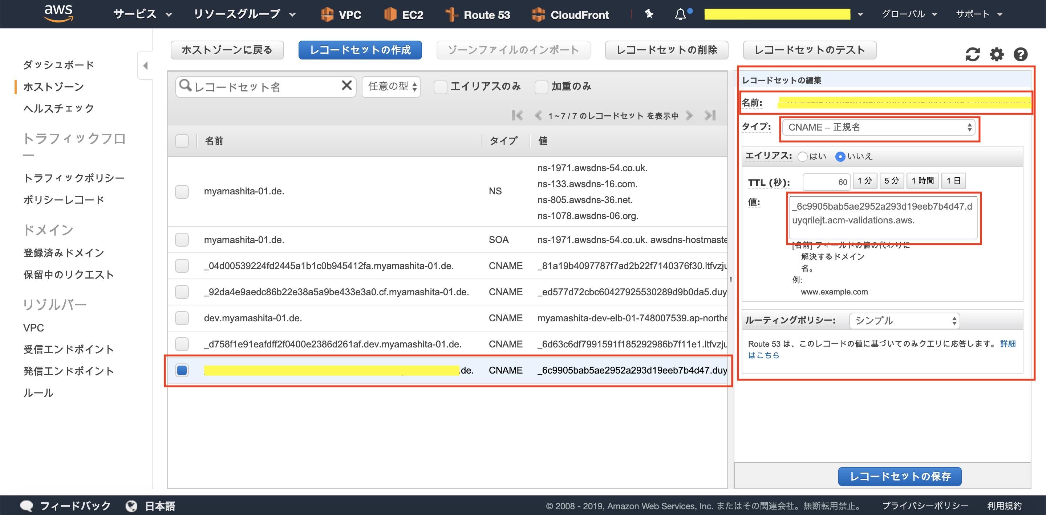Select the はい alias radio button
This screenshot has width=1046, height=515.
pyautogui.click(x=802, y=157)
